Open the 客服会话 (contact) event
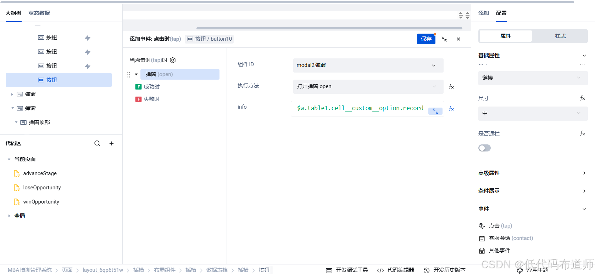Screen dimensions: 595x275 pyautogui.click(x=506, y=238)
